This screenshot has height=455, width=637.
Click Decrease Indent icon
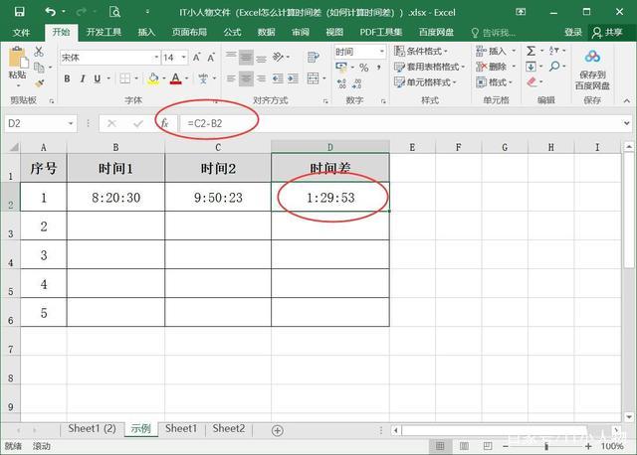click(x=278, y=78)
